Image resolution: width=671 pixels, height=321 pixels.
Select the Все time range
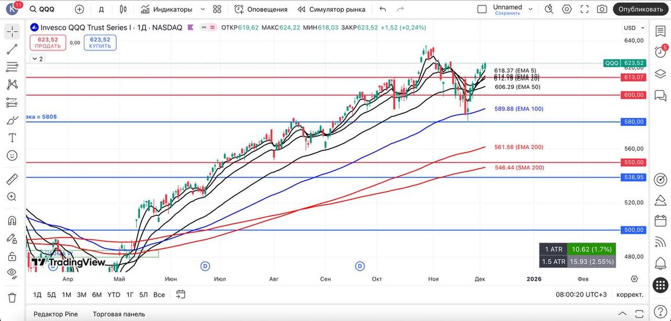pyautogui.click(x=159, y=294)
